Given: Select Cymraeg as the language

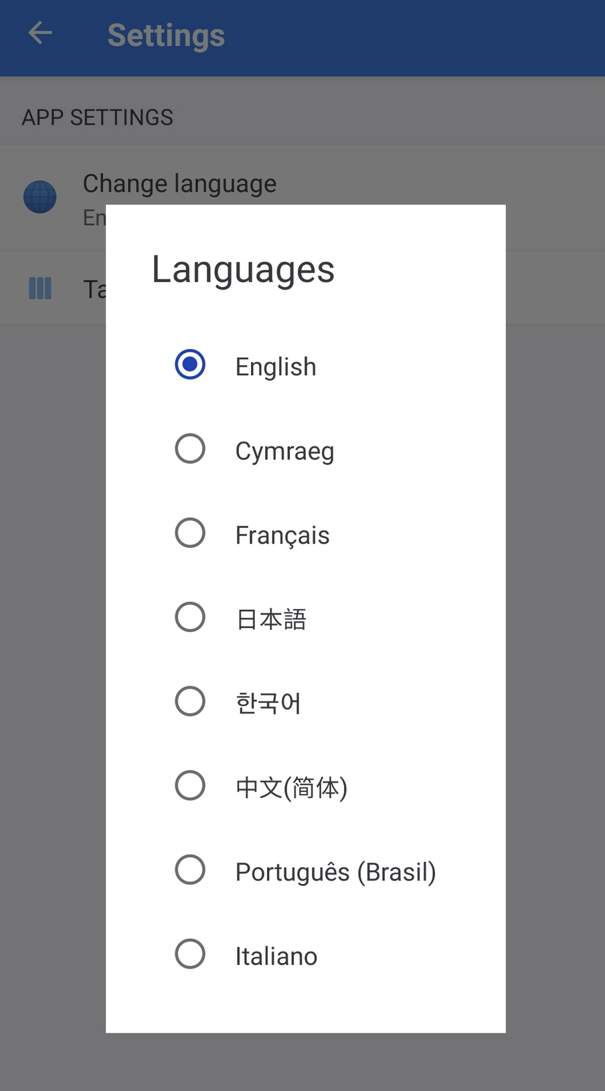Looking at the screenshot, I should (284, 450).
